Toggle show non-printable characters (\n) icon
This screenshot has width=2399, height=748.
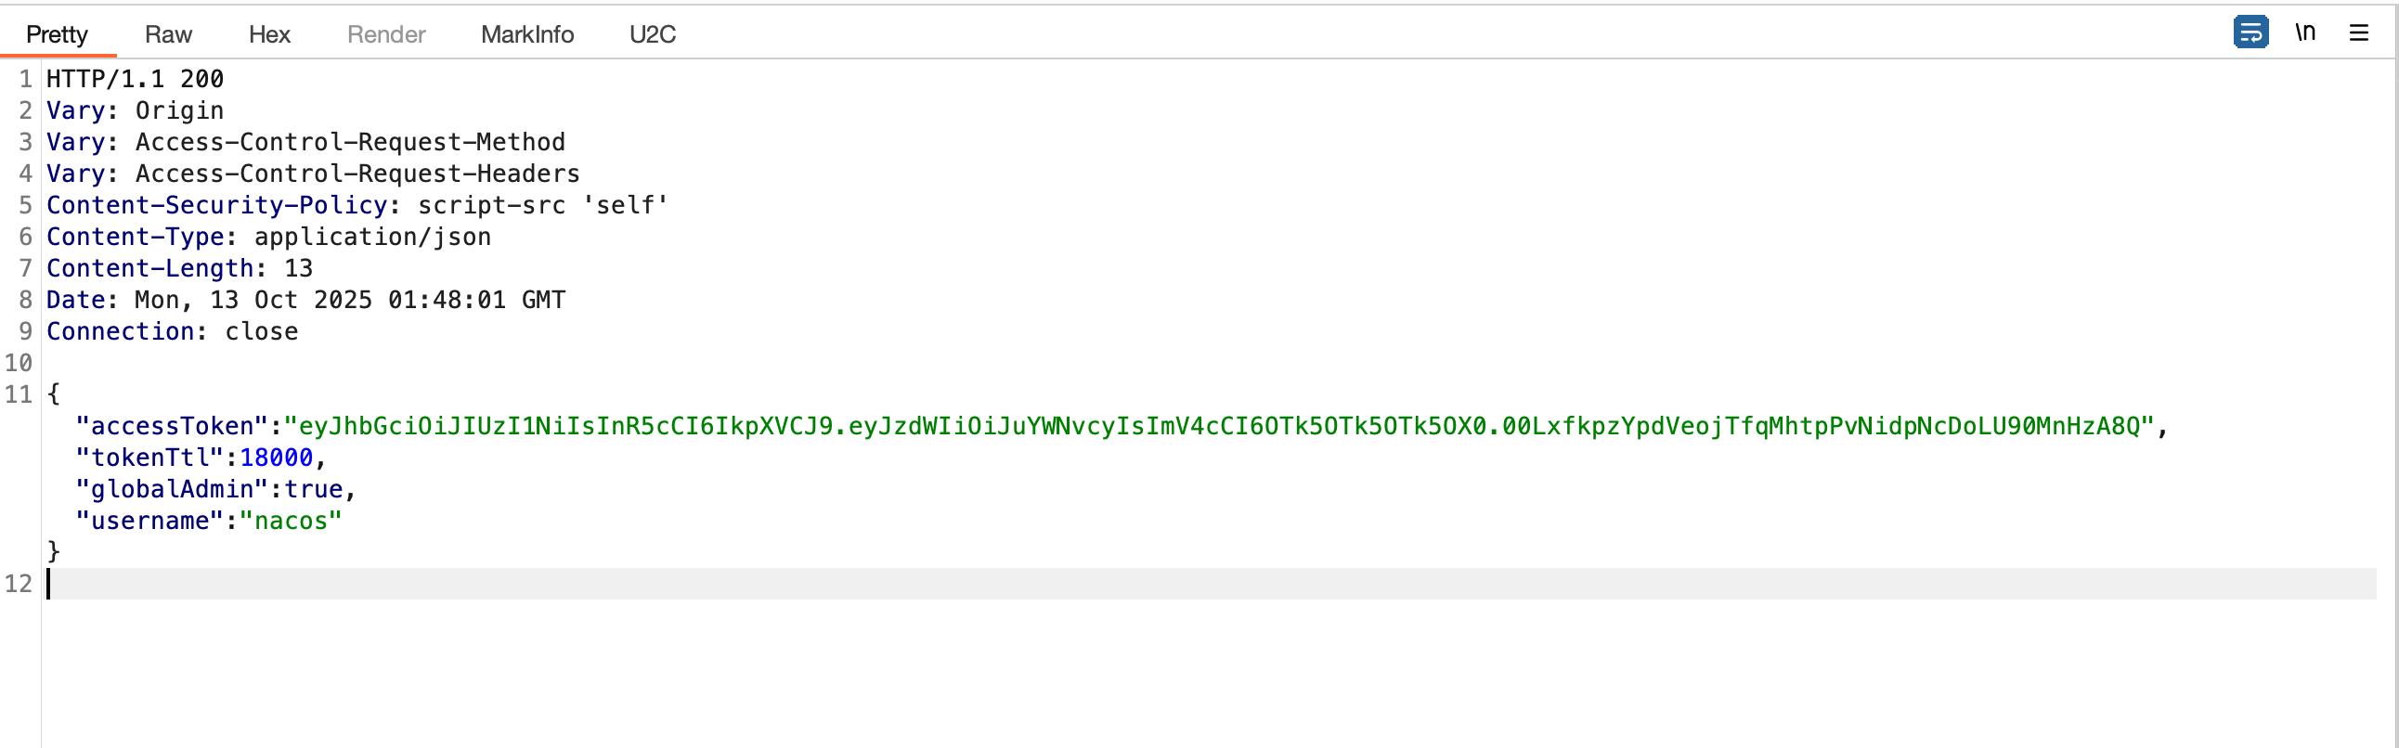2304,32
